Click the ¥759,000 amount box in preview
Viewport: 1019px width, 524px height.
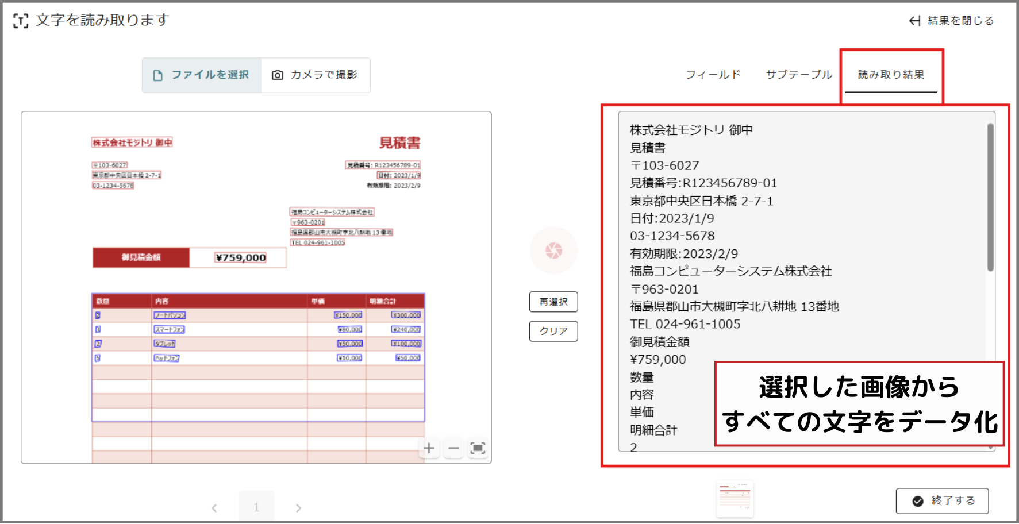click(x=240, y=258)
